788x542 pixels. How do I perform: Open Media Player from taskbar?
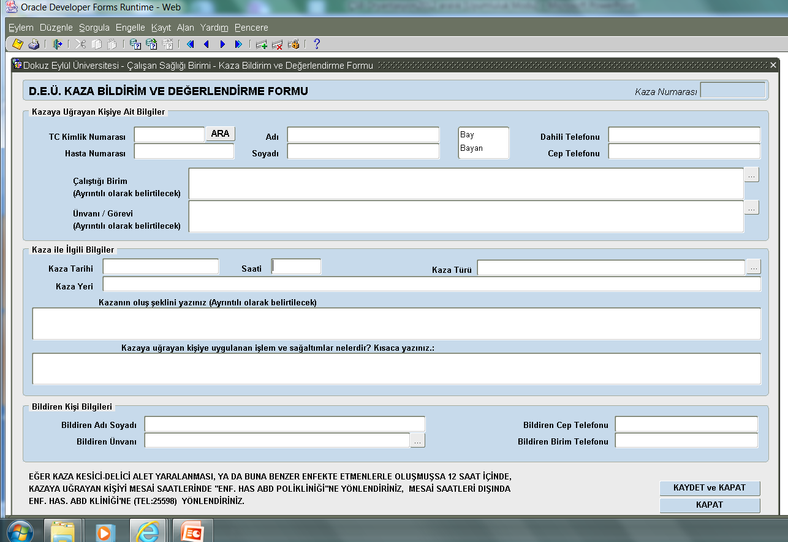pyautogui.click(x=105, y=531)
